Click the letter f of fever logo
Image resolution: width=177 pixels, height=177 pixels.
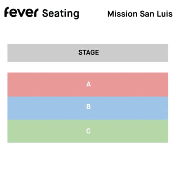(7, 12)
